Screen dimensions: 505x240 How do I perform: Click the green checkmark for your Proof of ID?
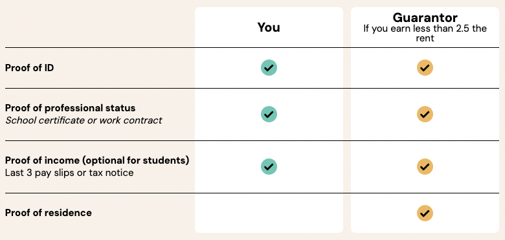269,68
